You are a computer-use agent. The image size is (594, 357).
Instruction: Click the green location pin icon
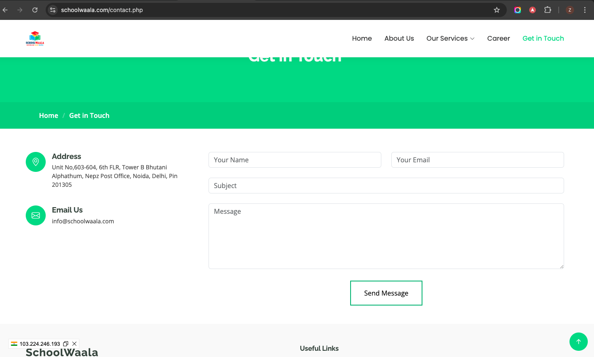pos(36,162)
